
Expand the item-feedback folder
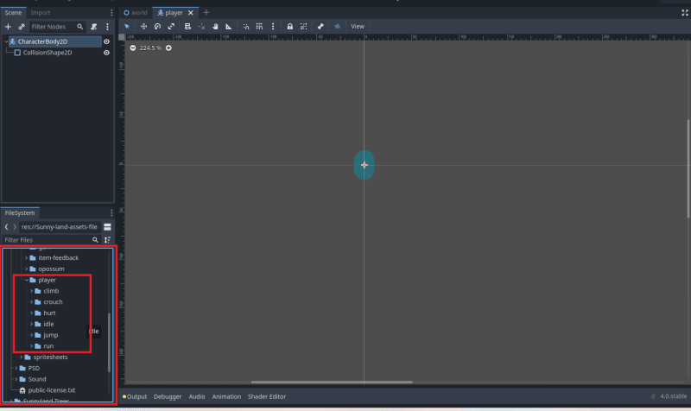pos(27,257)
